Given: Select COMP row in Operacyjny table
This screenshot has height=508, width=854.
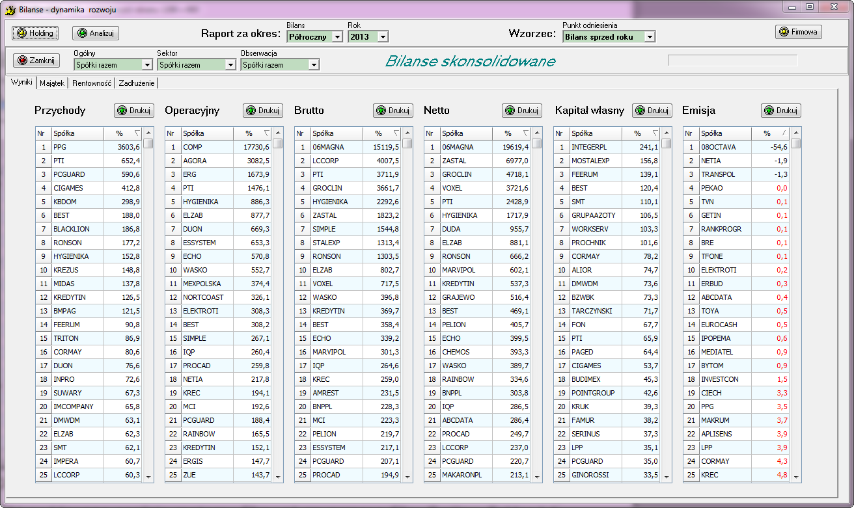Looking at the screenshot, I should 218,147.
